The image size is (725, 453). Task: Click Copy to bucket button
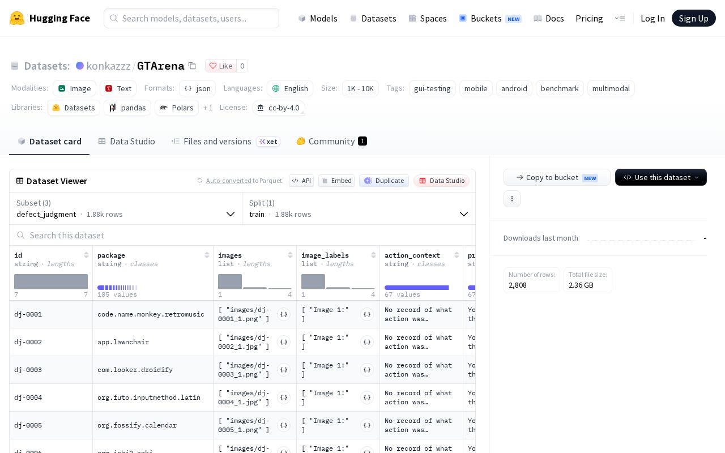coord(557,177)
